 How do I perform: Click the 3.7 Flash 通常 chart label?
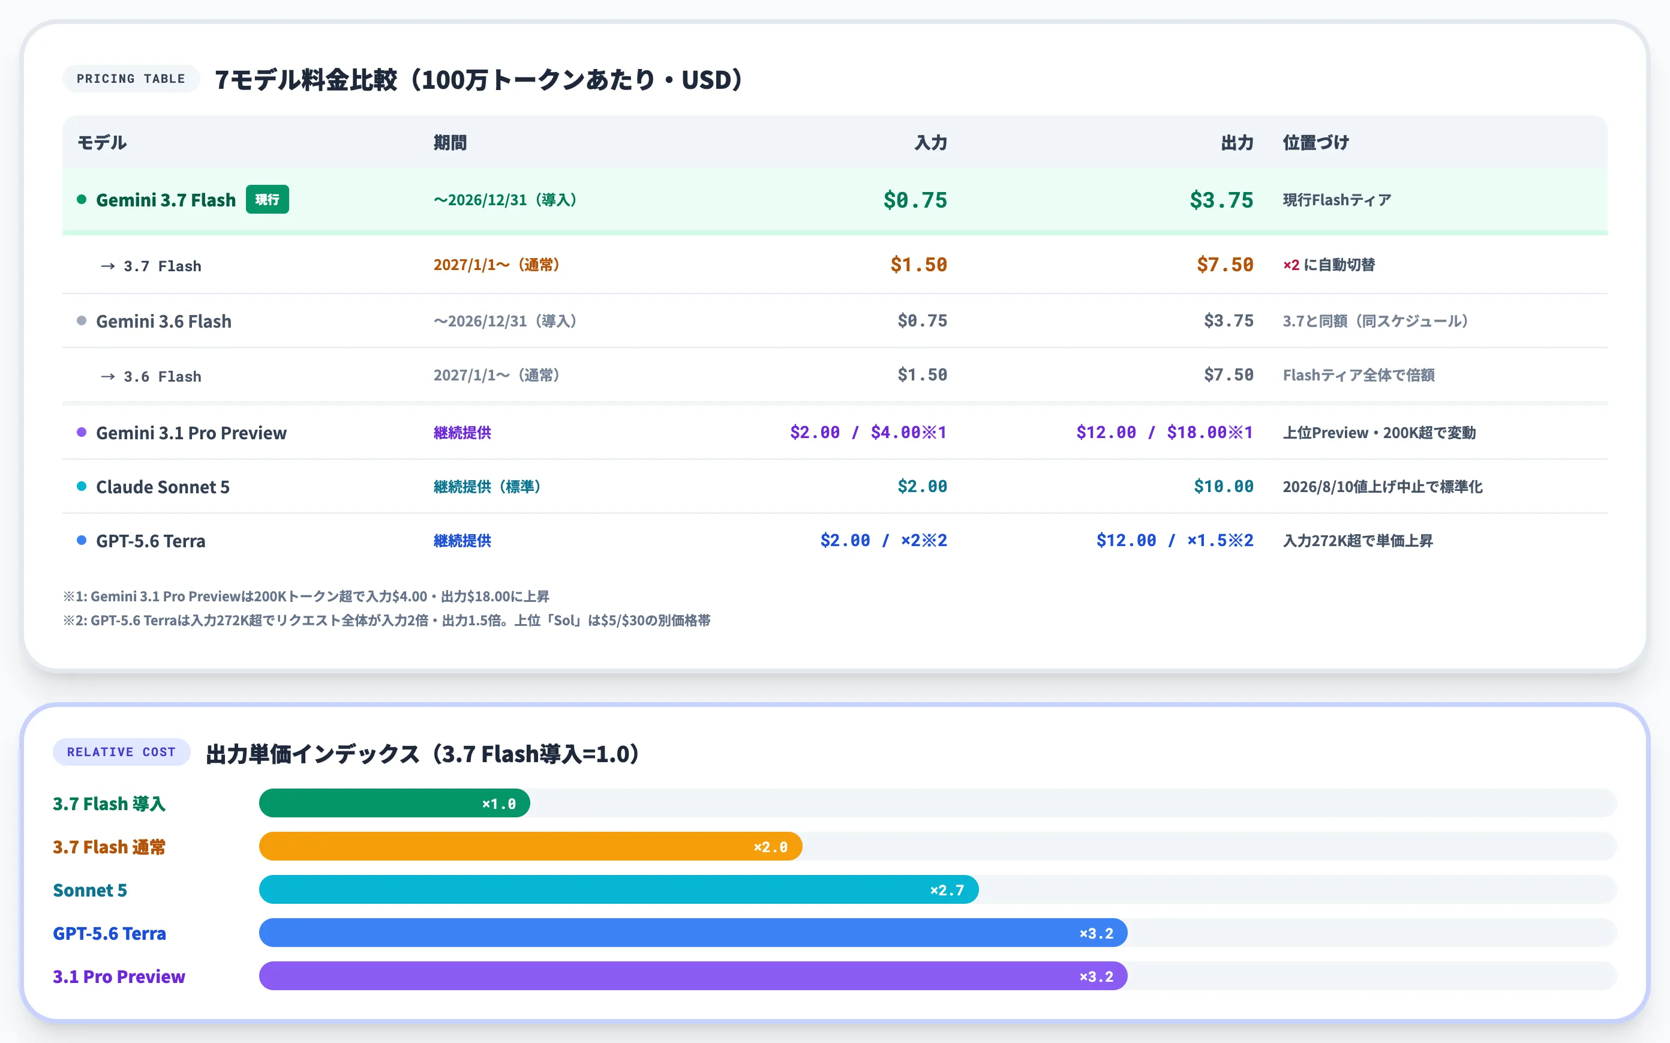tap(109, 847)
